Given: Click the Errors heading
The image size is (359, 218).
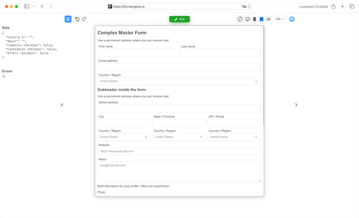Looking at the screenshot, I should (7, 71).
